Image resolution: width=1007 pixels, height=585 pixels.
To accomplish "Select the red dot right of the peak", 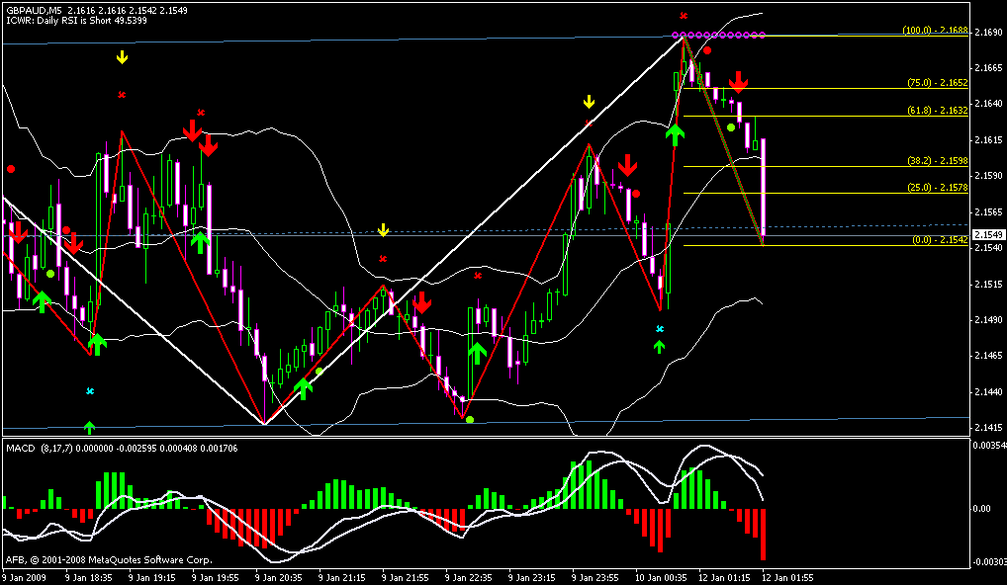I will (707, 49).
